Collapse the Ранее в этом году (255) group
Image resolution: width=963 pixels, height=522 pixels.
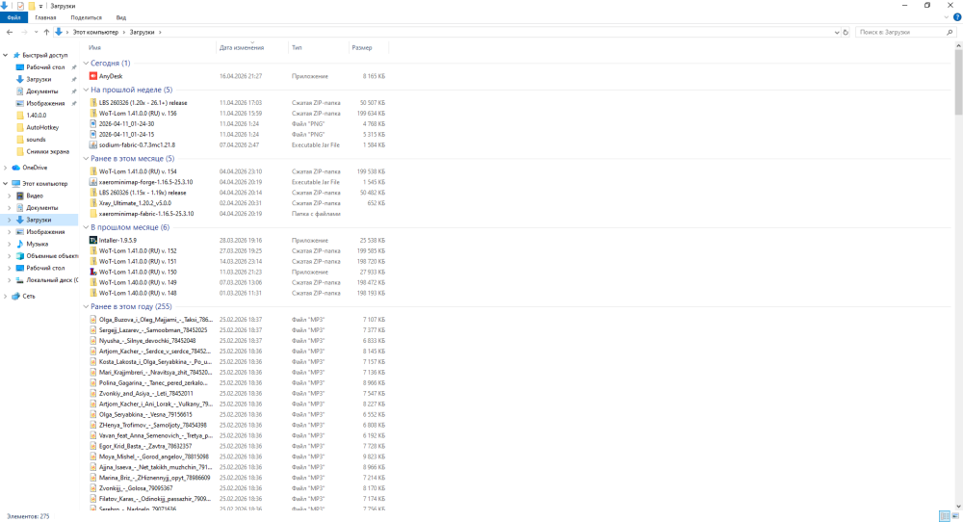click(86, 306)
